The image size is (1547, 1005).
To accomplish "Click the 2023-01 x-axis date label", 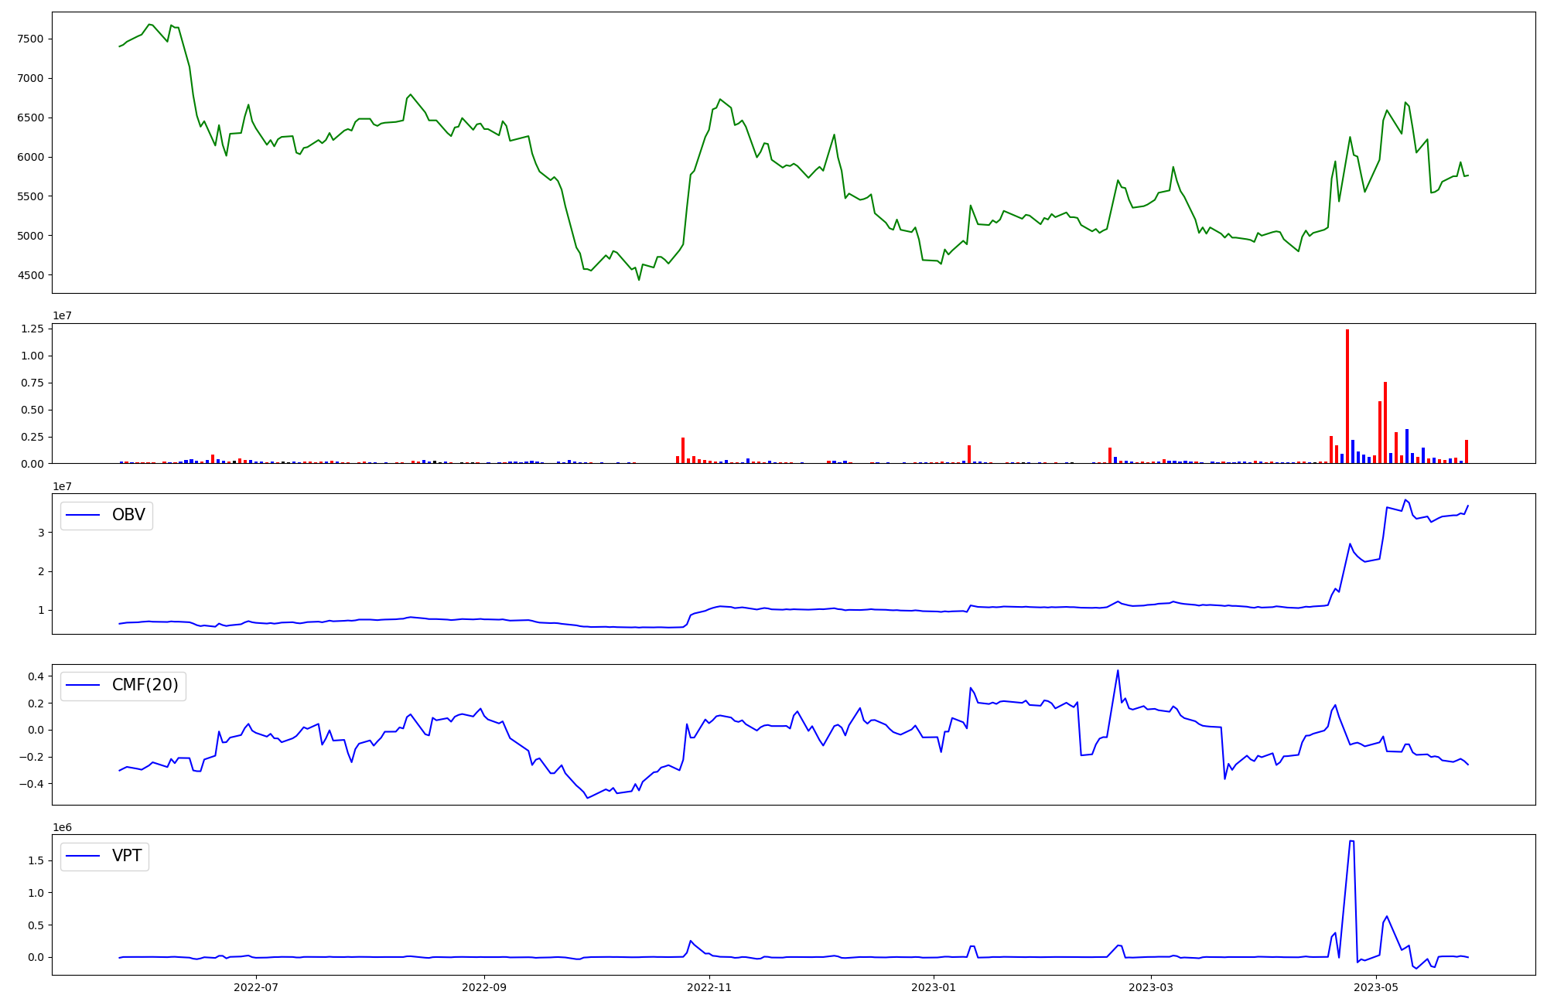I will click(934, 986).
